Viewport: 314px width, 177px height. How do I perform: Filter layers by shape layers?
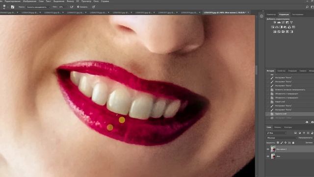pos(308,133)
